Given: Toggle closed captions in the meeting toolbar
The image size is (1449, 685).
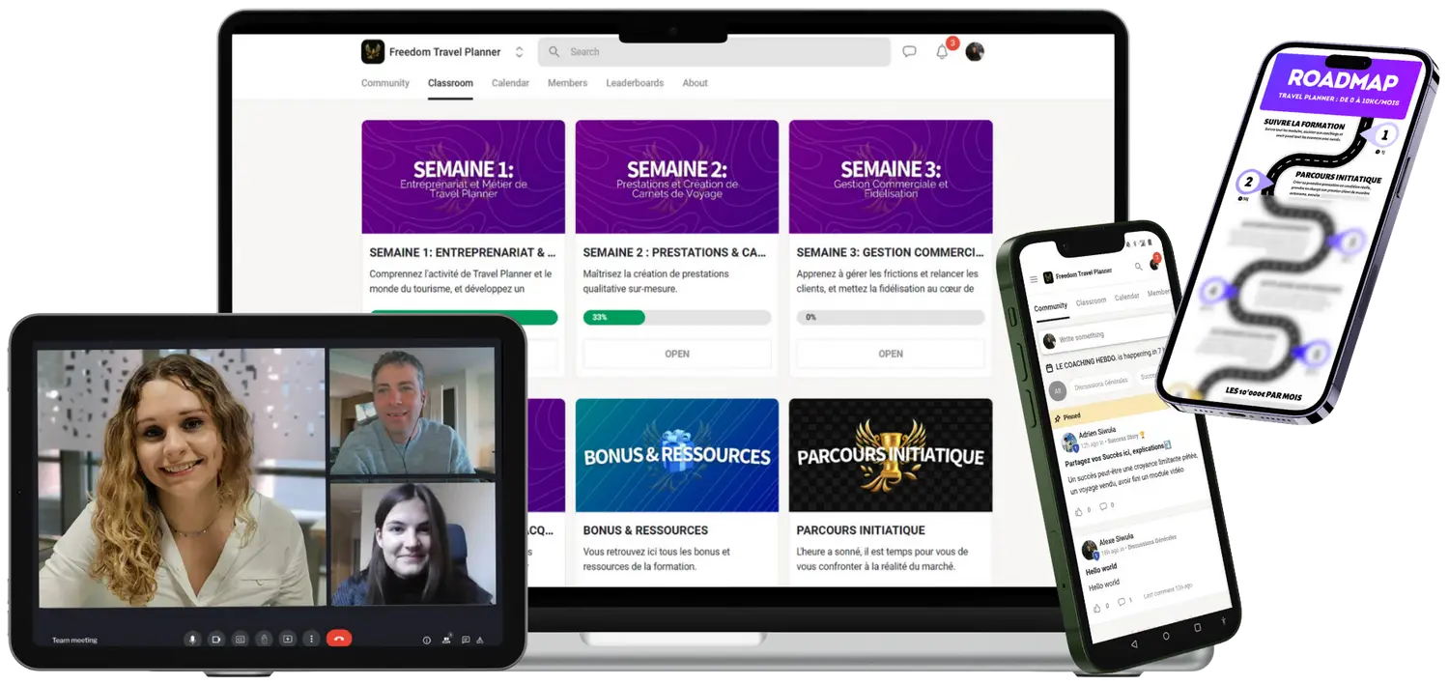Looking at the screenshot, I should [x=240, y=639].
